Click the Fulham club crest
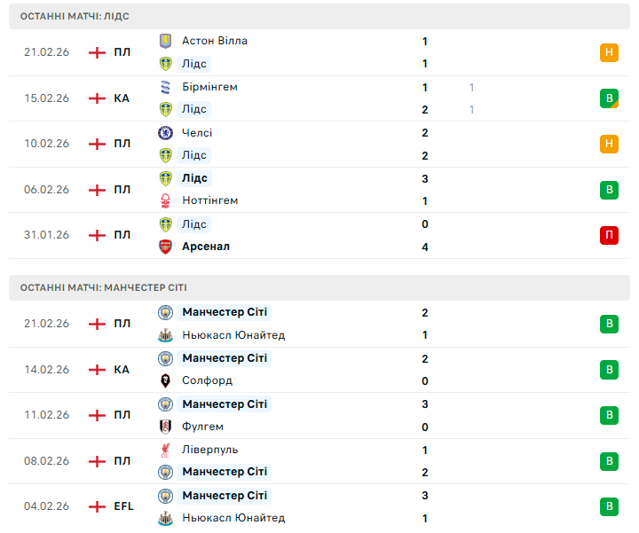 [165, 427]
